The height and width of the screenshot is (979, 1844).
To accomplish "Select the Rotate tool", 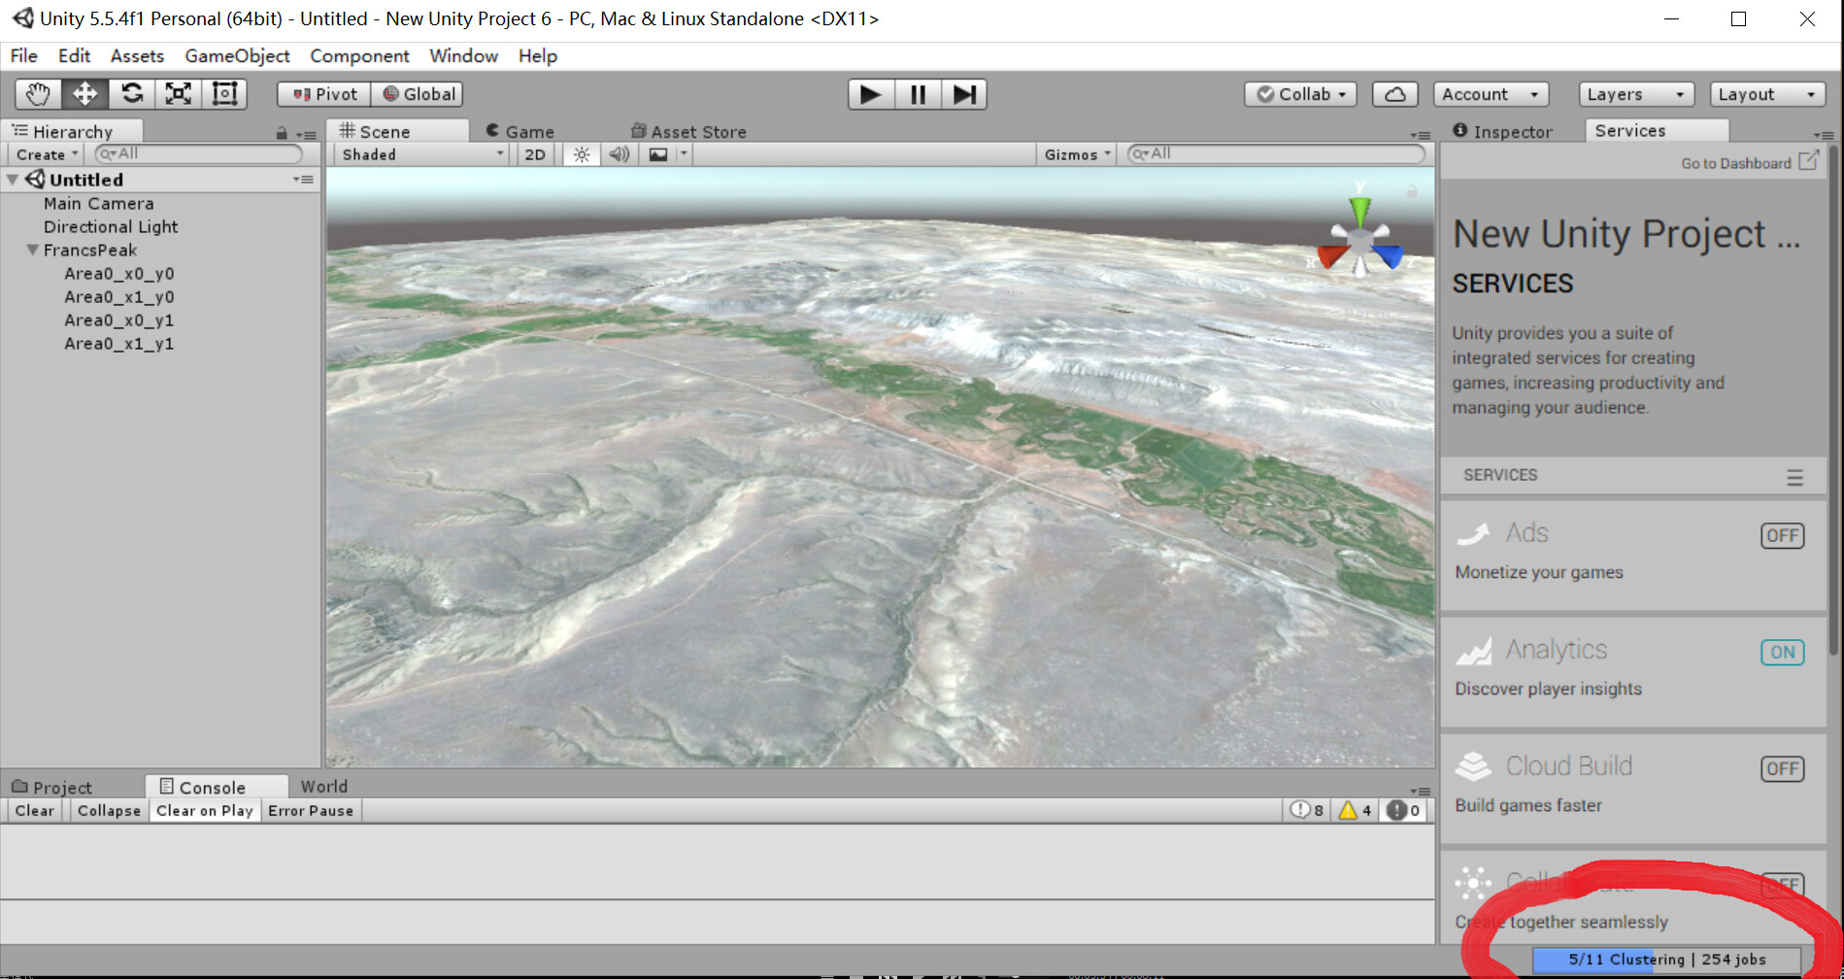I will click(x=131, y=93).
